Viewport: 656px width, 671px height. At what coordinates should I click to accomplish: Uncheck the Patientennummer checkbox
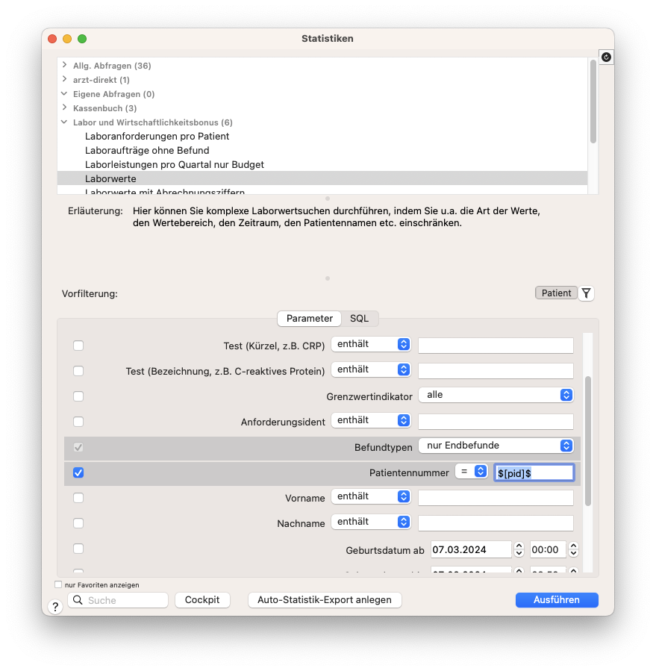click(x=78, y=472)
